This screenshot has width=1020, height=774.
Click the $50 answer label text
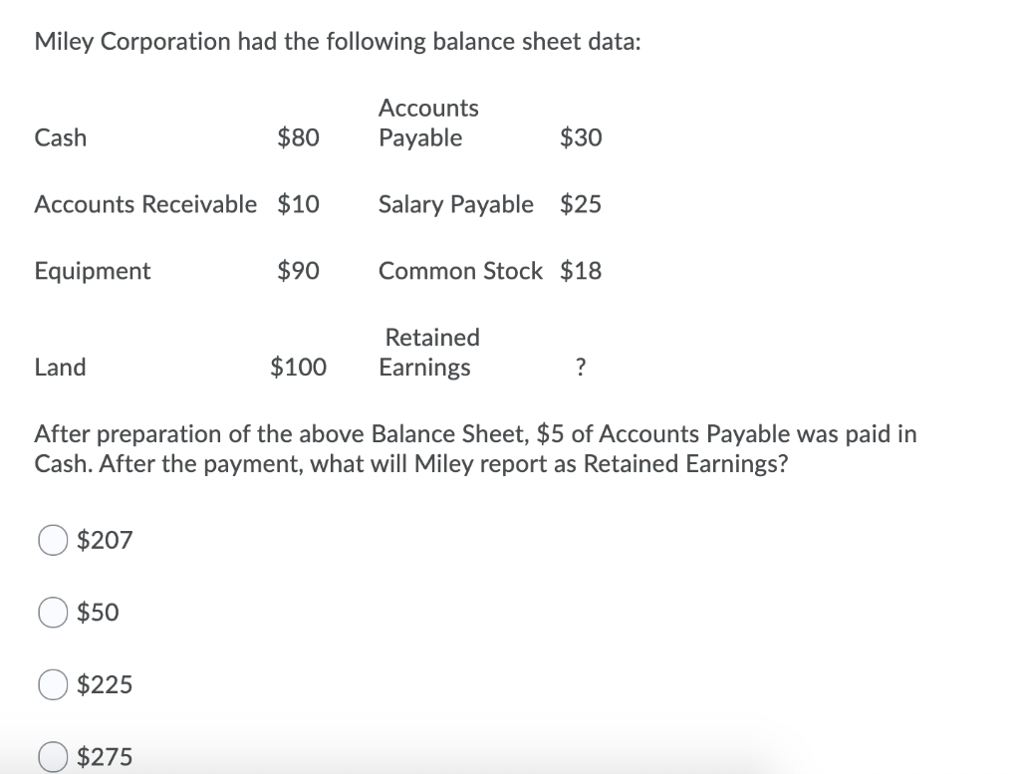pyautogui.click(x=98, y=612)
